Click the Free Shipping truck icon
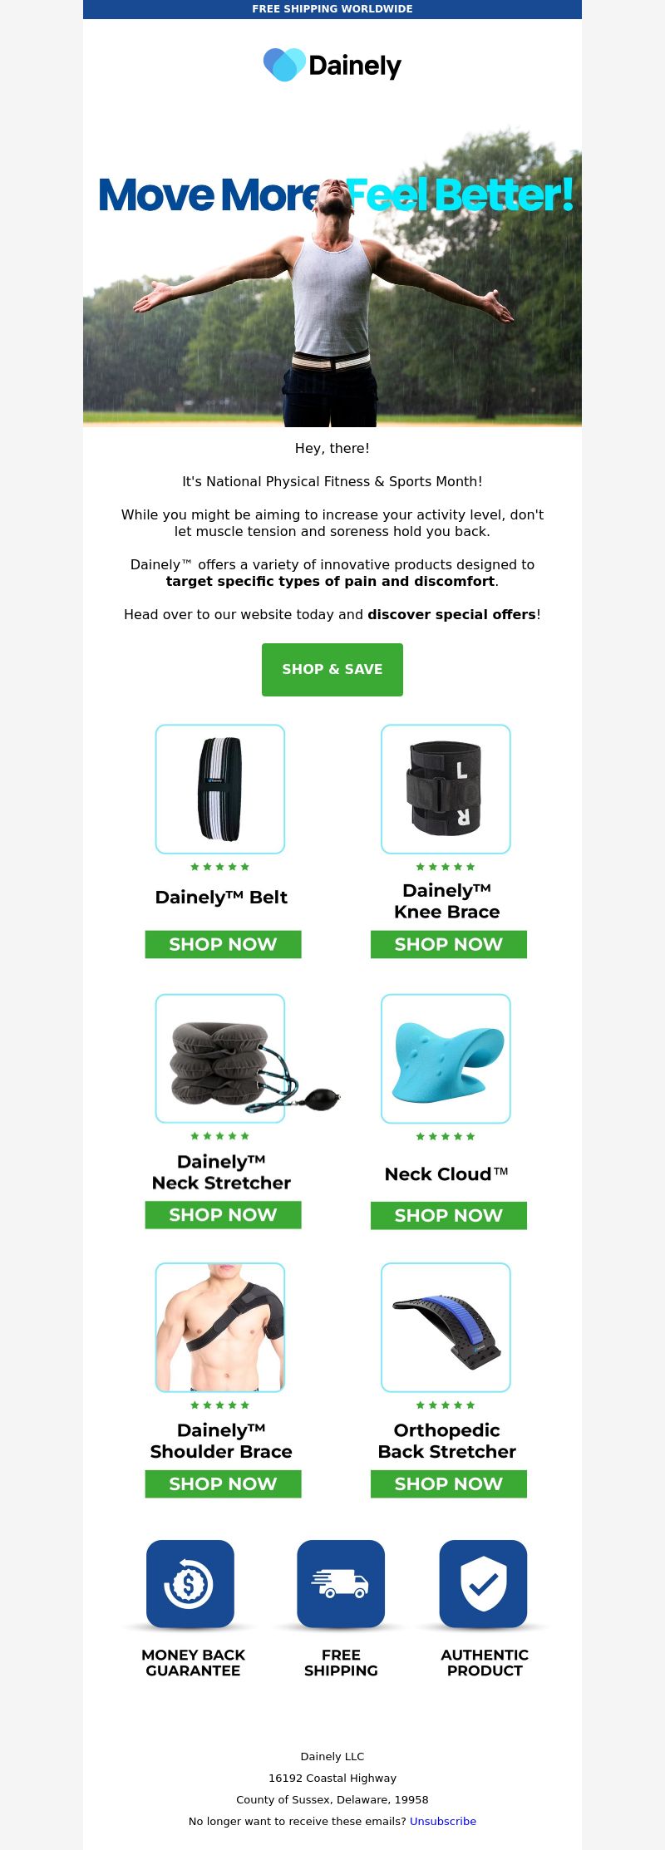This screenshot has width=665, height=1850. [341, 1583]
